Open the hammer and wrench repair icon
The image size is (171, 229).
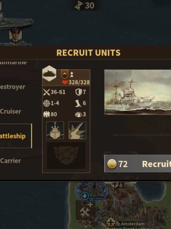point(85,211)
